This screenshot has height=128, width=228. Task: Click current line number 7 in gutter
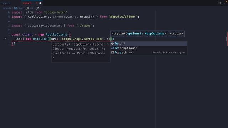(5, 39)
